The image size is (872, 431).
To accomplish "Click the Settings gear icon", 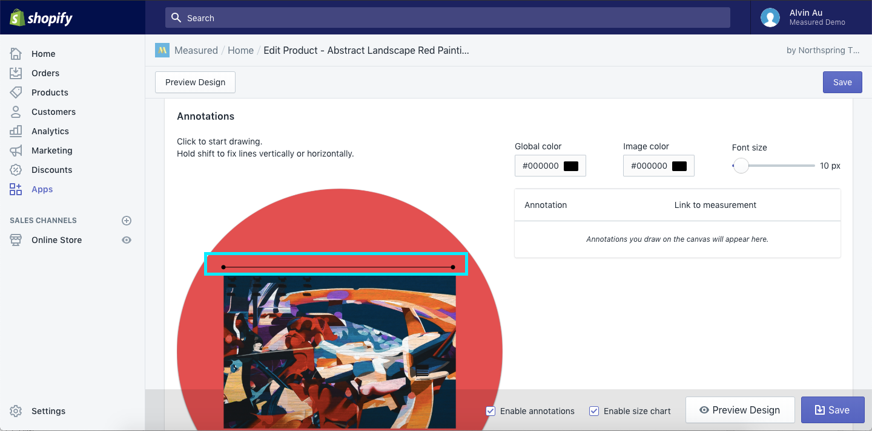I will [16, 411].
